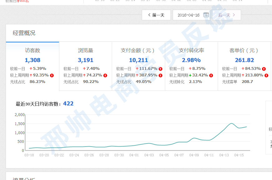Screen dimensions: 272x180
Task: Click the 后一天 next day button
Action: click(x=226, y=15)
